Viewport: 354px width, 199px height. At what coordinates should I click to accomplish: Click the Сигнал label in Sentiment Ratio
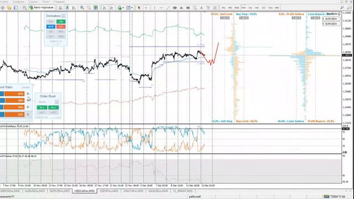click(25, 87)
